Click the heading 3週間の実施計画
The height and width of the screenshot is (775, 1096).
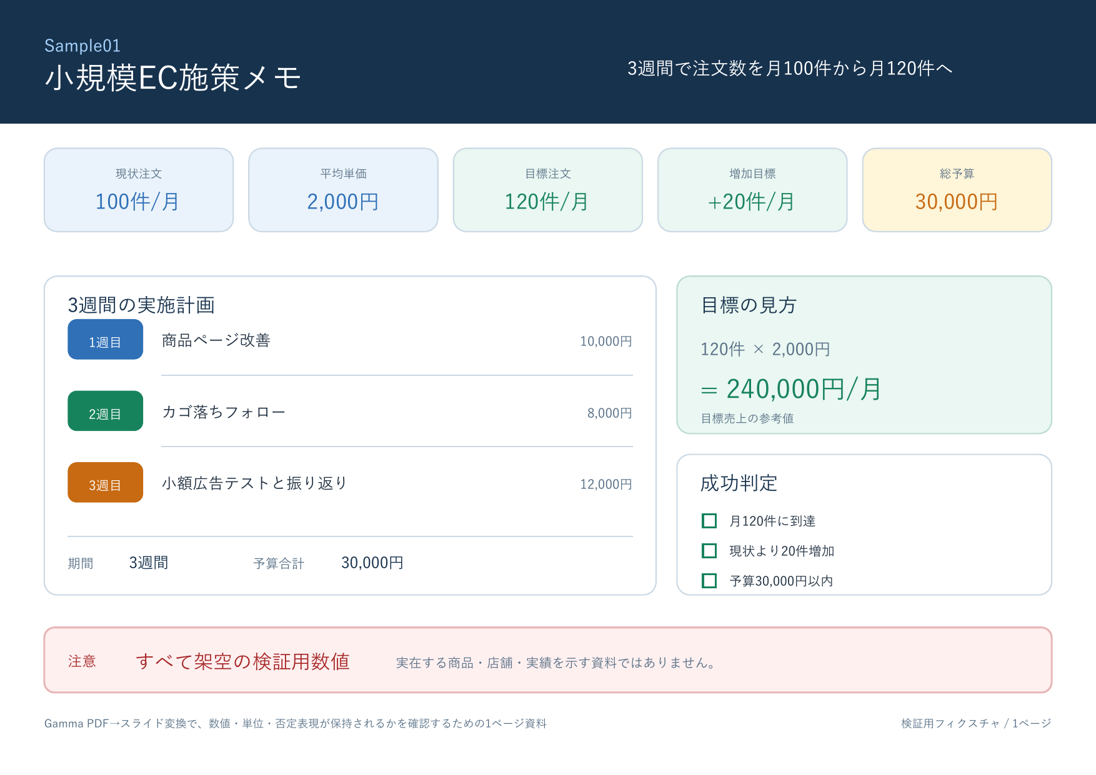tap(141, 305)
